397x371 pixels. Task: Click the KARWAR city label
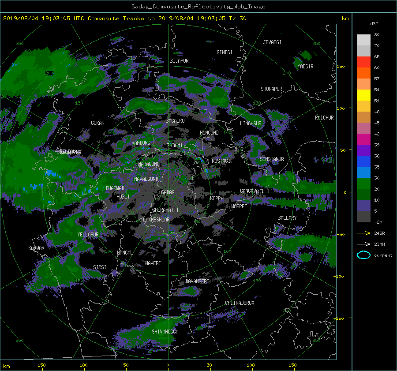pyautogui.click(x=36, y=248)
